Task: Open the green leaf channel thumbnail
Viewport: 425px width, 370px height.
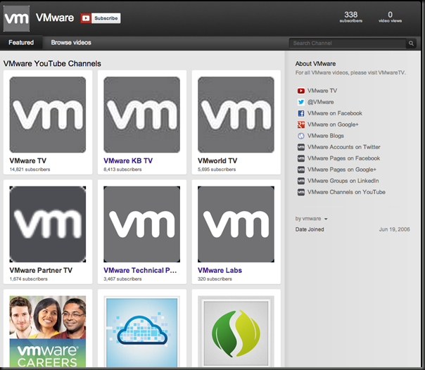Action: [x=236, y=331]
